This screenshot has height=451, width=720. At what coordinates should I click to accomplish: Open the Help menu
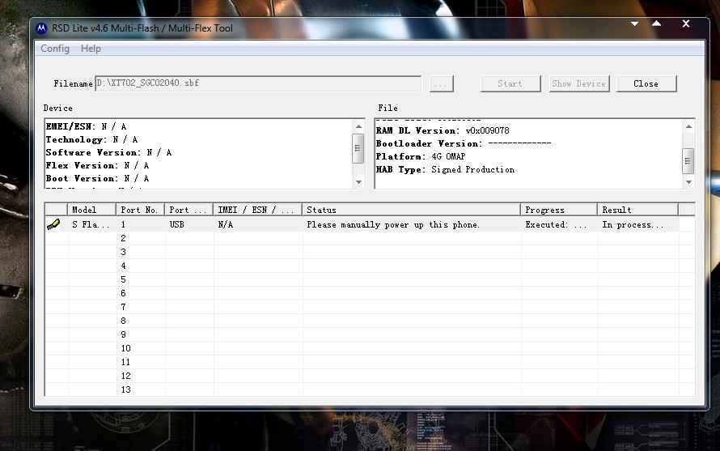tap(91, 49)
